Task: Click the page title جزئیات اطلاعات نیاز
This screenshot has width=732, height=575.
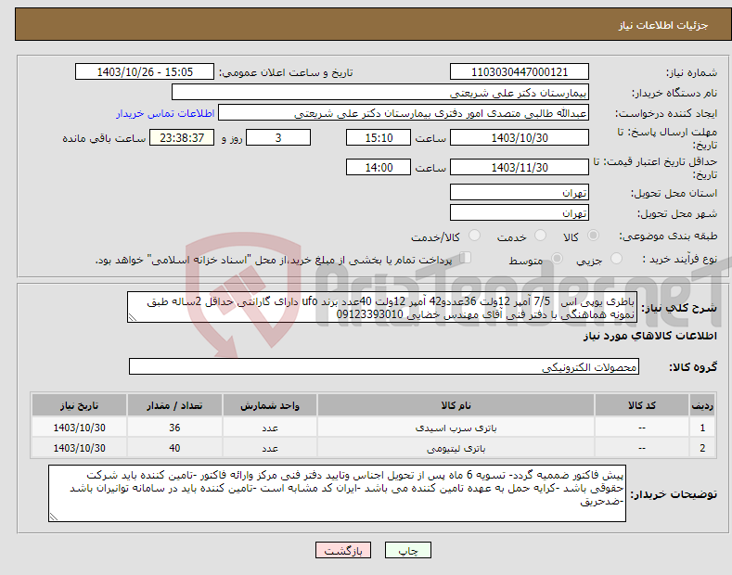Action: (x=663, y=25)
